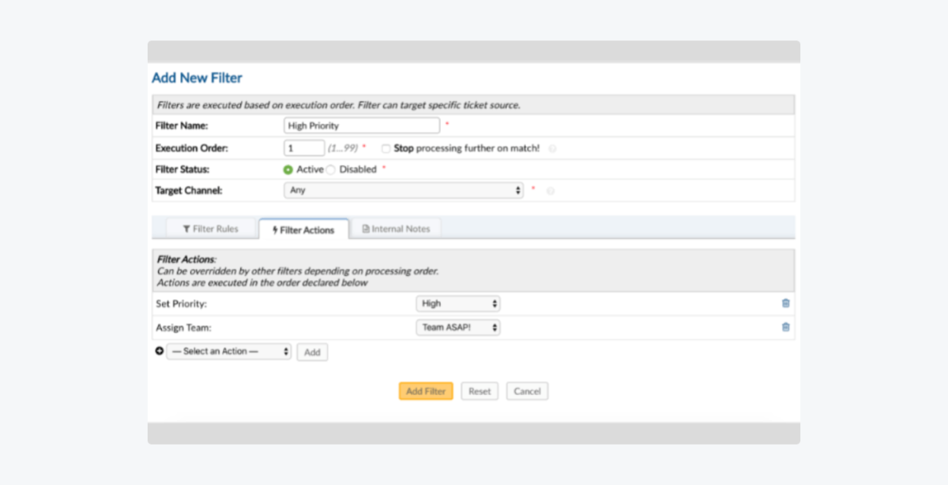Image resolution: width=948 pixels, height=485 pixels.
Task: Set filter status to Disabled
Action: (x=331, y=170)
